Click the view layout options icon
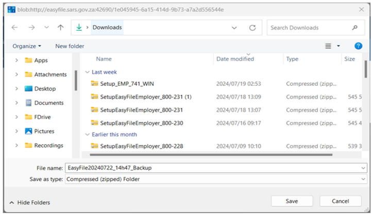The width and height of the screenshot is (374, 214). tap(328, 46)
